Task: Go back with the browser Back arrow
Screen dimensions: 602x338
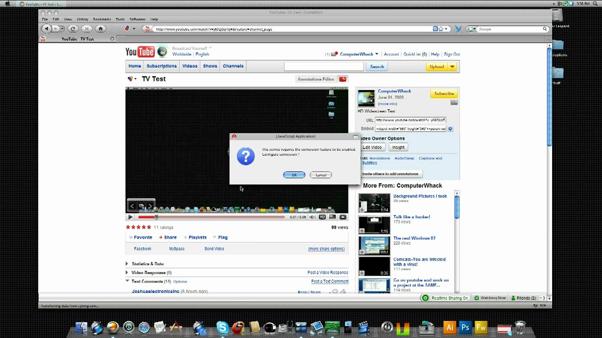Action: (46, 29)
